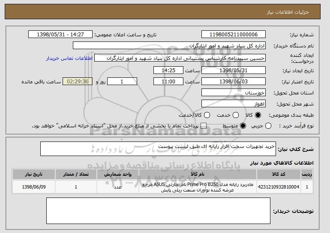Click the ASUS Prime Pro B250 product name cell

pos(198,187)
